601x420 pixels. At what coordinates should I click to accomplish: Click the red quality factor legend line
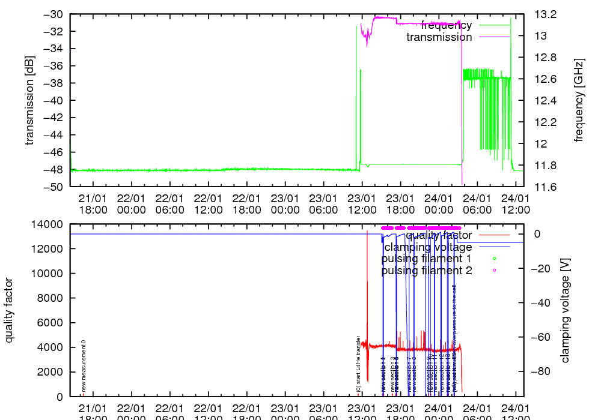pos(494,235)
